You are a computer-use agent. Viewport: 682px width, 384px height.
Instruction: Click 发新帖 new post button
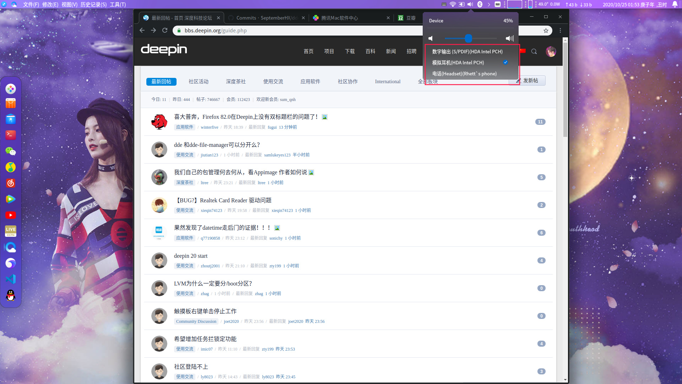point(527,81)
